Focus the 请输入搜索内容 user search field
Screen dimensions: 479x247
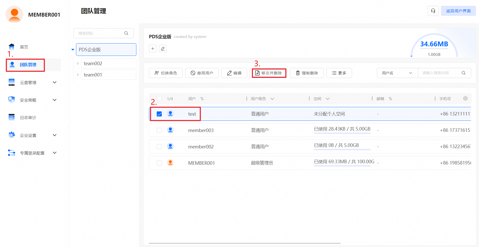(445, 73)
